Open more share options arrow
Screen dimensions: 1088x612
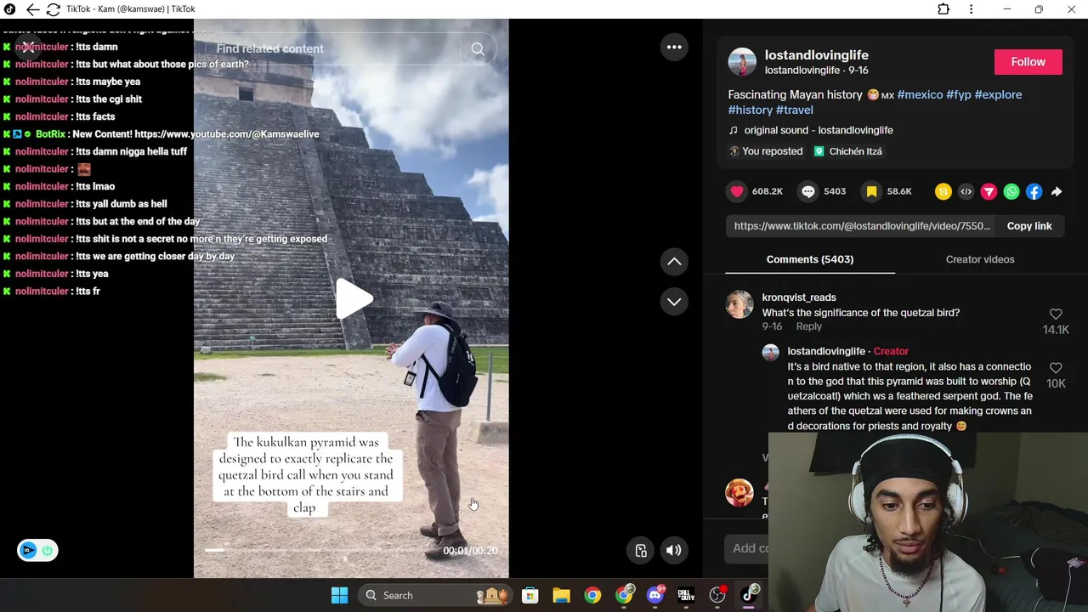click(x=1057, y=192)
